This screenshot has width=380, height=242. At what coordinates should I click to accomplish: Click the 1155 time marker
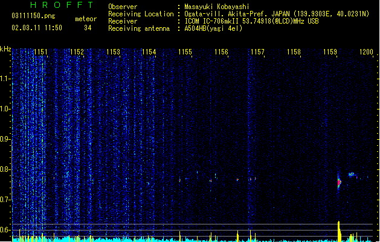(x=185, y=51)
